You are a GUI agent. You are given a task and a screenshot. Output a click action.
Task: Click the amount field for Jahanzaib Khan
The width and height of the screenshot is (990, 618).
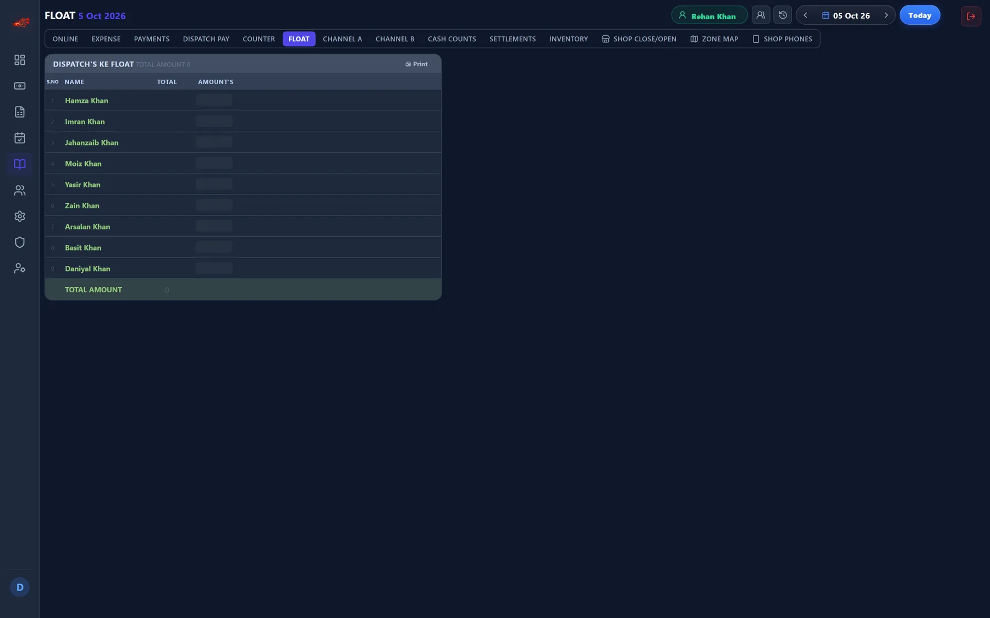(x=214, y=142)
